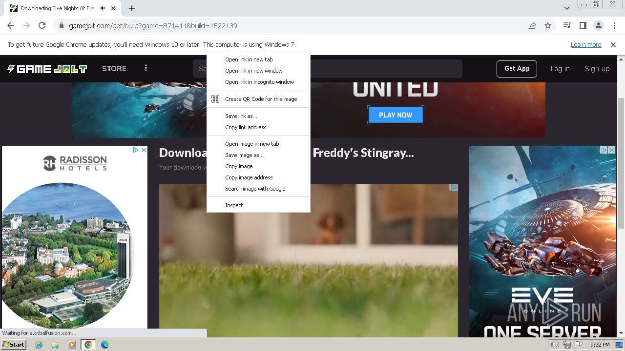Image resolution: width=625 pixels, height=351 pixels.
Task: Click the Radisson Hotels ad image
Action: pyautogui.click(x=74, y=237)
